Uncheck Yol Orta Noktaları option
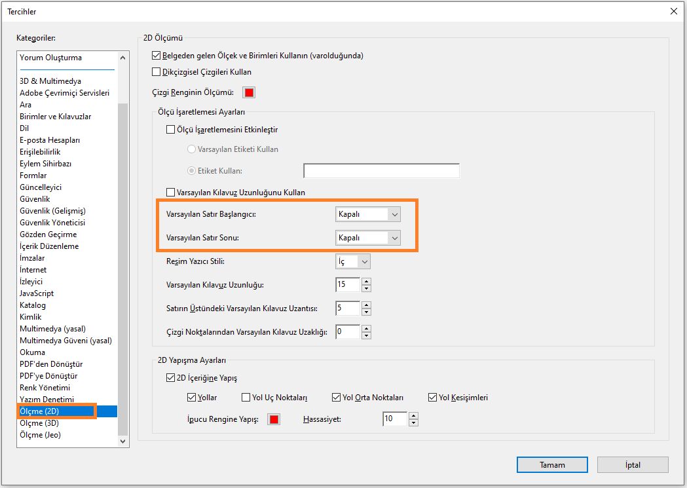The width and height of the screenshot is (687, 488). (x=336, y=398)
